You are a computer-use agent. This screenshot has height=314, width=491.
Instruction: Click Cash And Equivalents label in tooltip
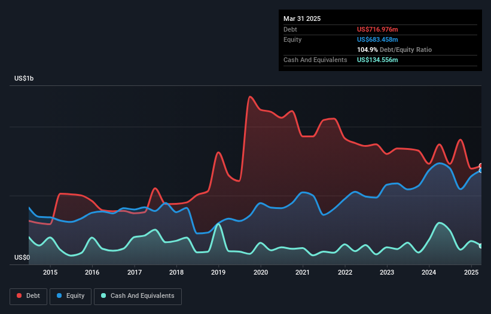315,60
